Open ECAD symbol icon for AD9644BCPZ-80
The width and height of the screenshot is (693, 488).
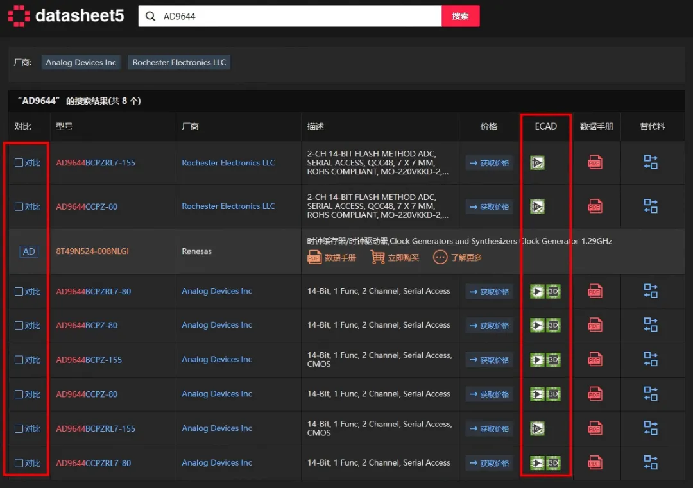(x=537, y=326)
